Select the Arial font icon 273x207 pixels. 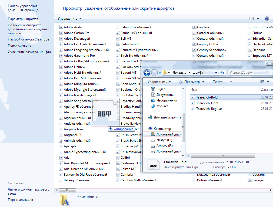[x=61, y=158]
